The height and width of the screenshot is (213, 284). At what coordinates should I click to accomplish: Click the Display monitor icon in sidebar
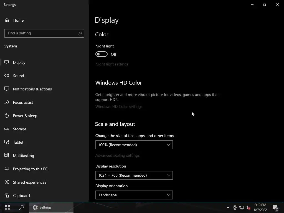coord(7,62)
